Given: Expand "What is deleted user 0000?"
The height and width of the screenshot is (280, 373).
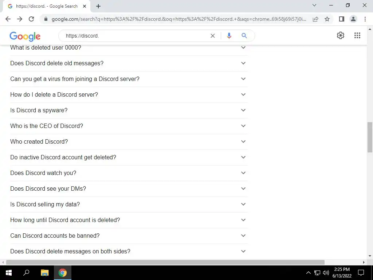Looking at the screenshot, I should coord(129,48).
